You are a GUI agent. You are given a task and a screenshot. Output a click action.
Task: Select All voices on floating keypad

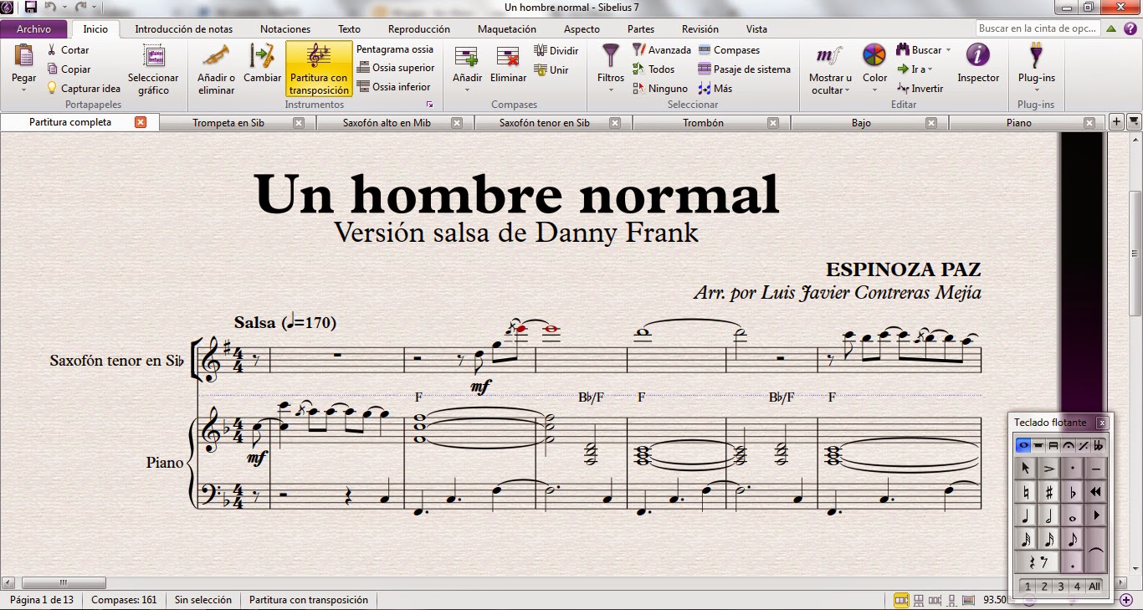click(1094, 587)
